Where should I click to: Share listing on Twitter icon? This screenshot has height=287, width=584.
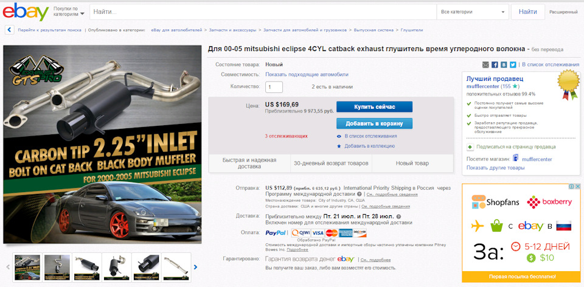[x=513, y=65]
